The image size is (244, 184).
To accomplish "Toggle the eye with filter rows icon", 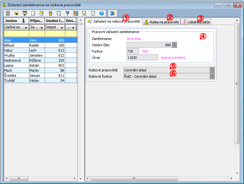I will (x=25, y=14).
